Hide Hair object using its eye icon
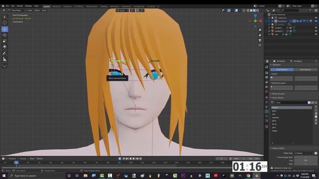This screenshot has width=319, height=179. (316, 34)
